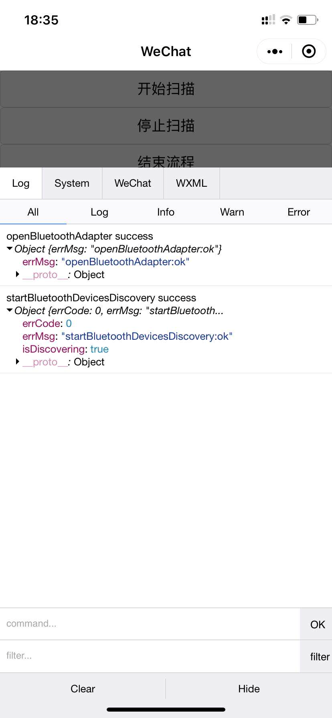Click the filter input field
Viewport: 332px width, 718px height.
(150, 656)
